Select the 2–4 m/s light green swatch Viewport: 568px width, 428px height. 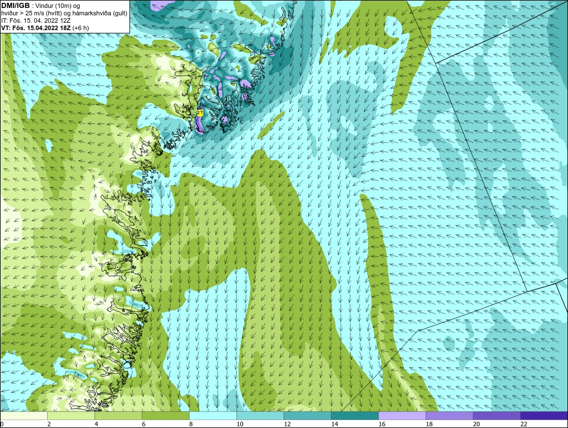point(71,415)
